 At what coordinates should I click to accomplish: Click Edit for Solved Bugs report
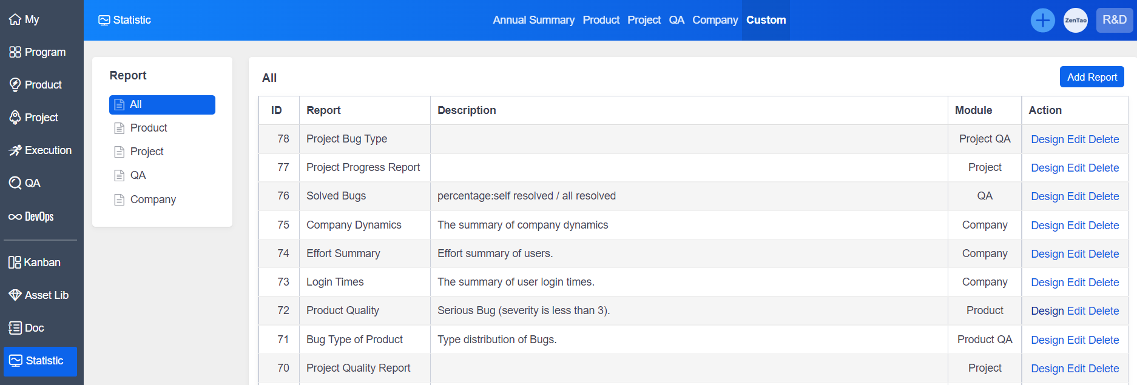pos(1076,196)
